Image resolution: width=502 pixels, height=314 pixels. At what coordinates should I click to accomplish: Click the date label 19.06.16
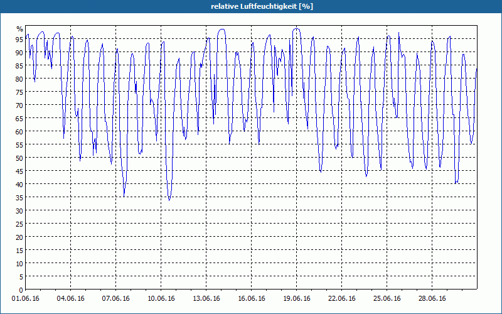pyautogui.click(x=296, y=298)
